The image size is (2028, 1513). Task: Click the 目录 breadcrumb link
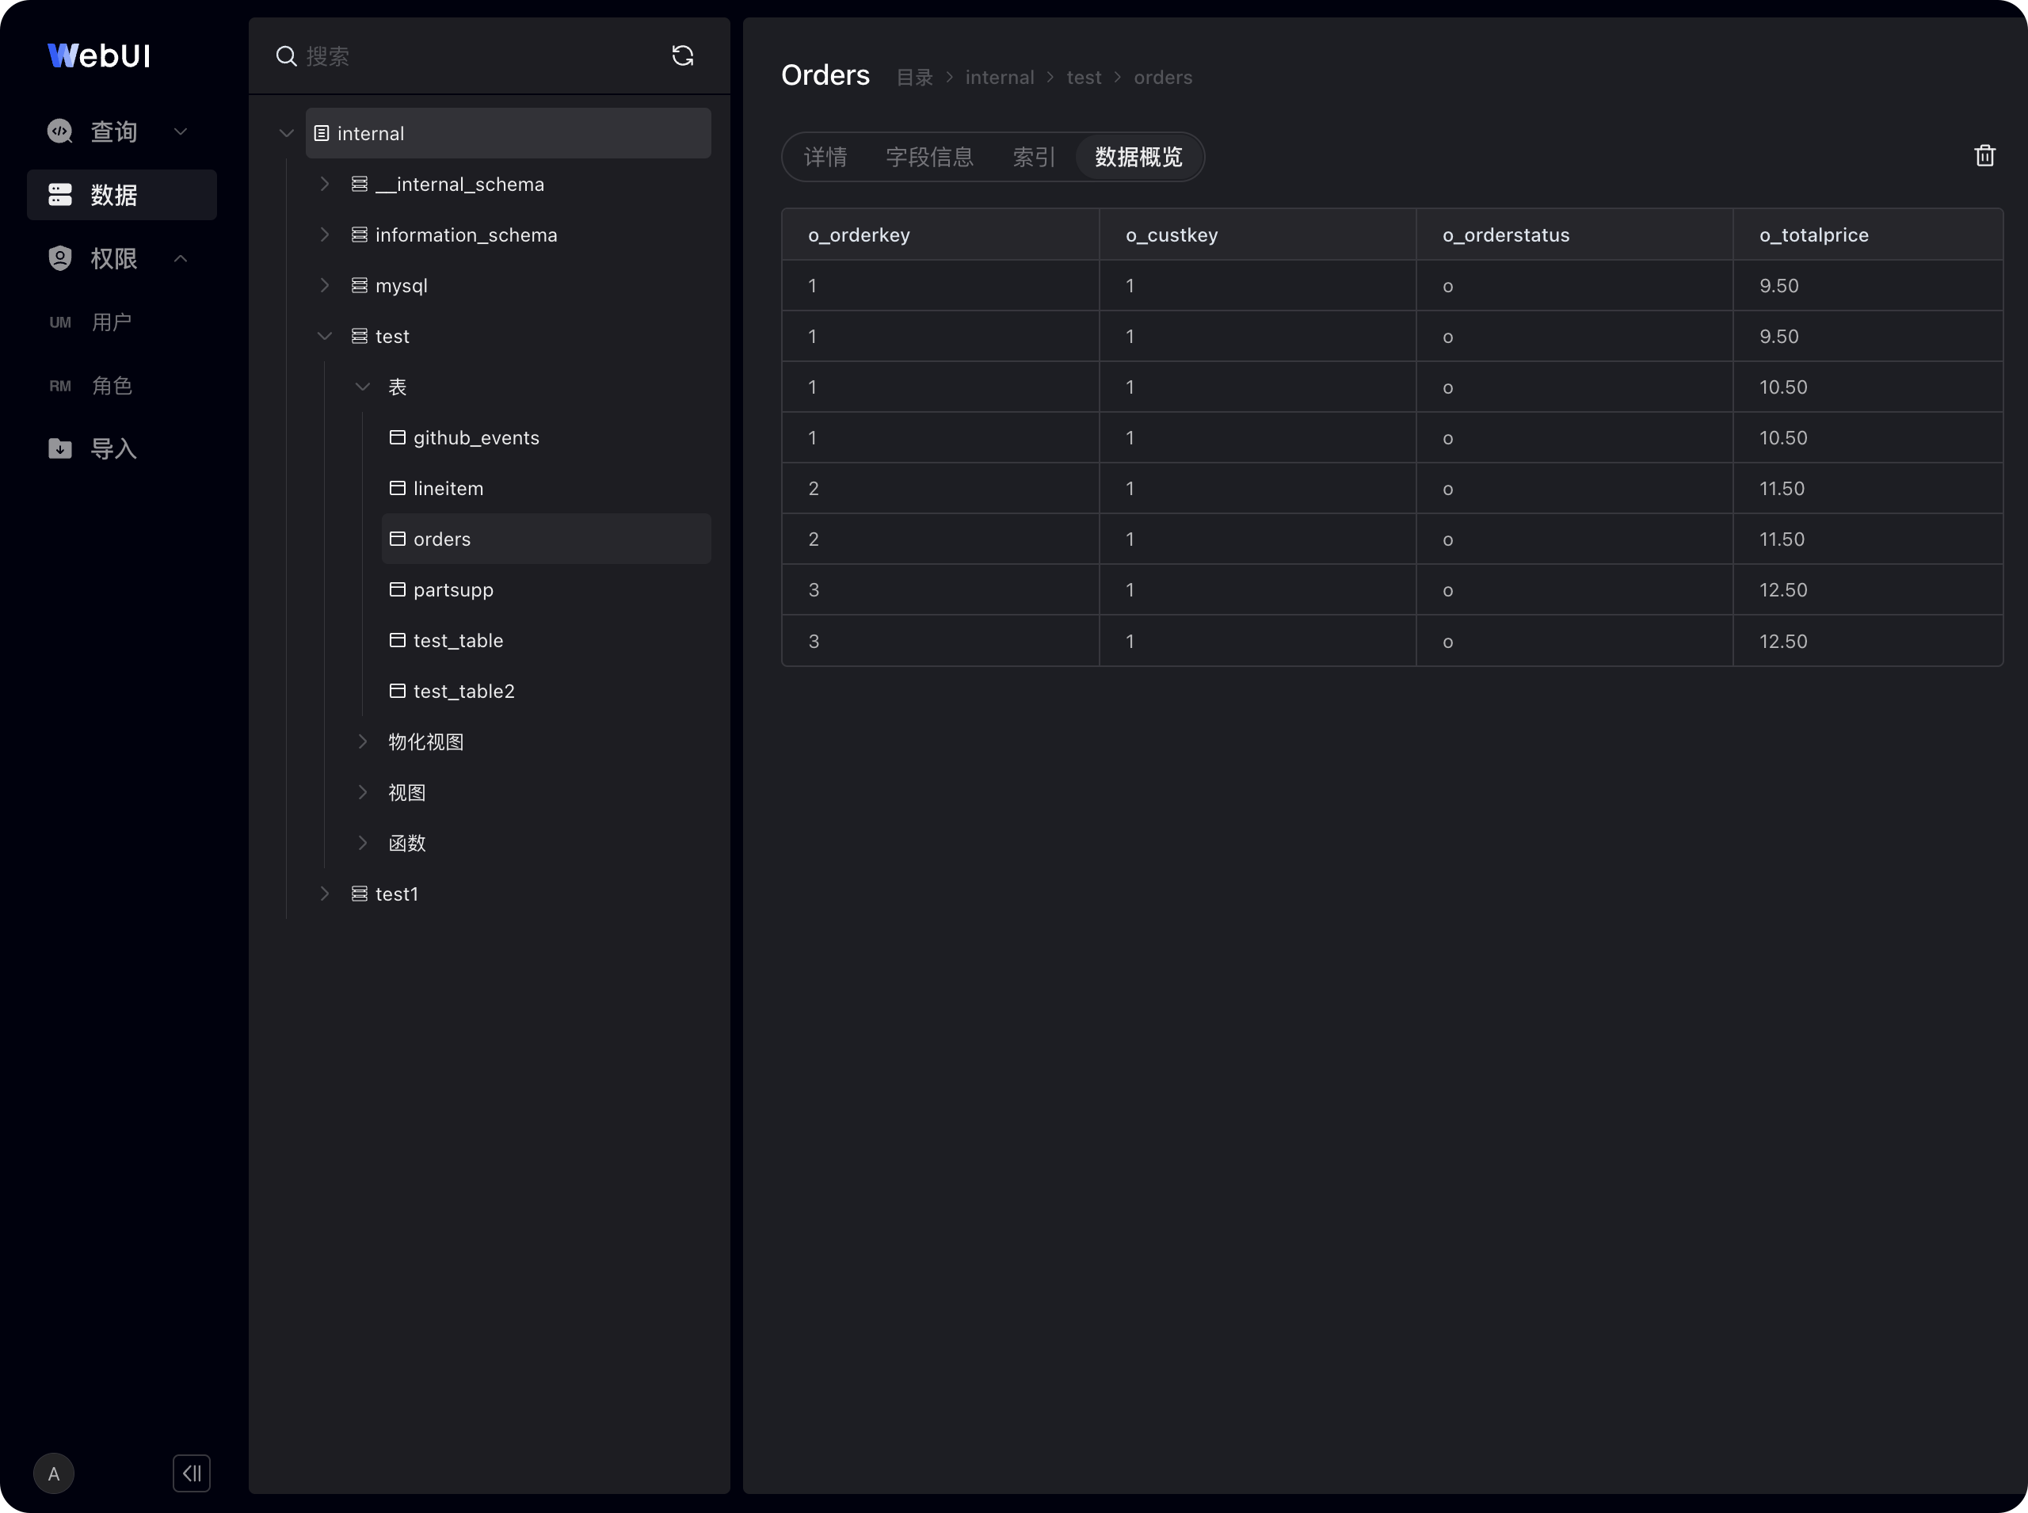point(914,78)
